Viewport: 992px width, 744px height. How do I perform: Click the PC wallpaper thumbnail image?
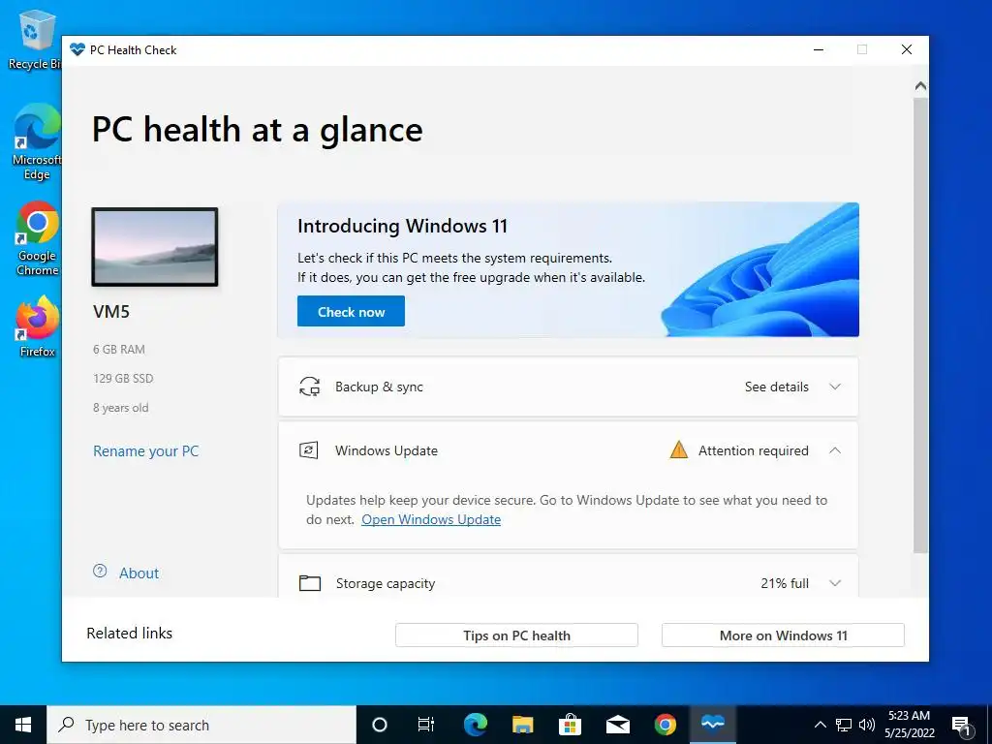155,247
